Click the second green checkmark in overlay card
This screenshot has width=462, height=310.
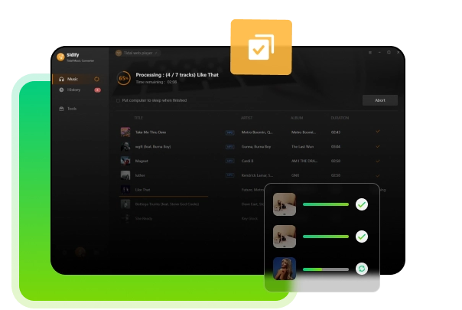(362, 237)
